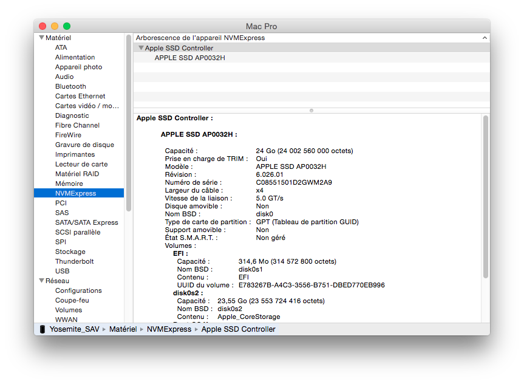Open Lecteur de carte entry
Viewport: 524px width, 384px height.
coord(81,164)
